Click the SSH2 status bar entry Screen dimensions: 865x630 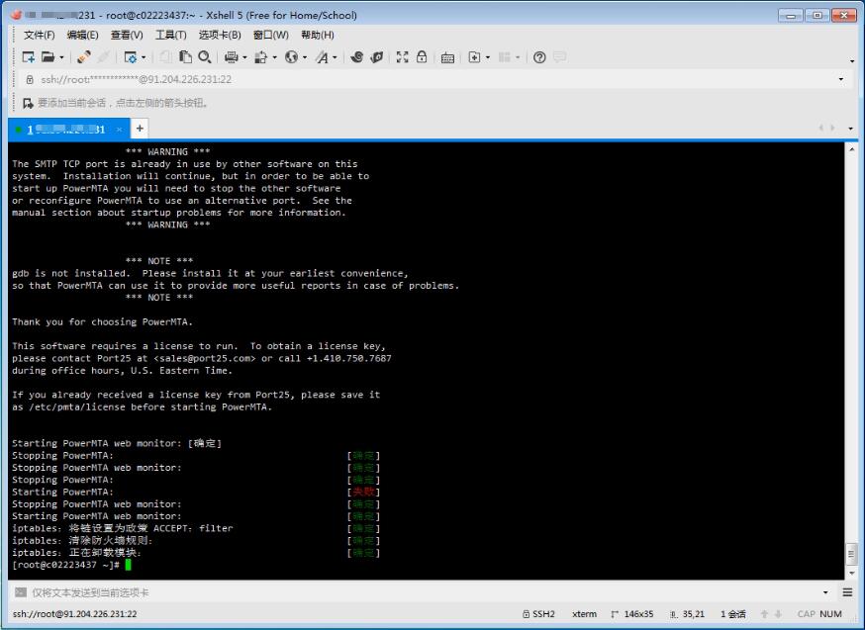(x=538, y=614)
